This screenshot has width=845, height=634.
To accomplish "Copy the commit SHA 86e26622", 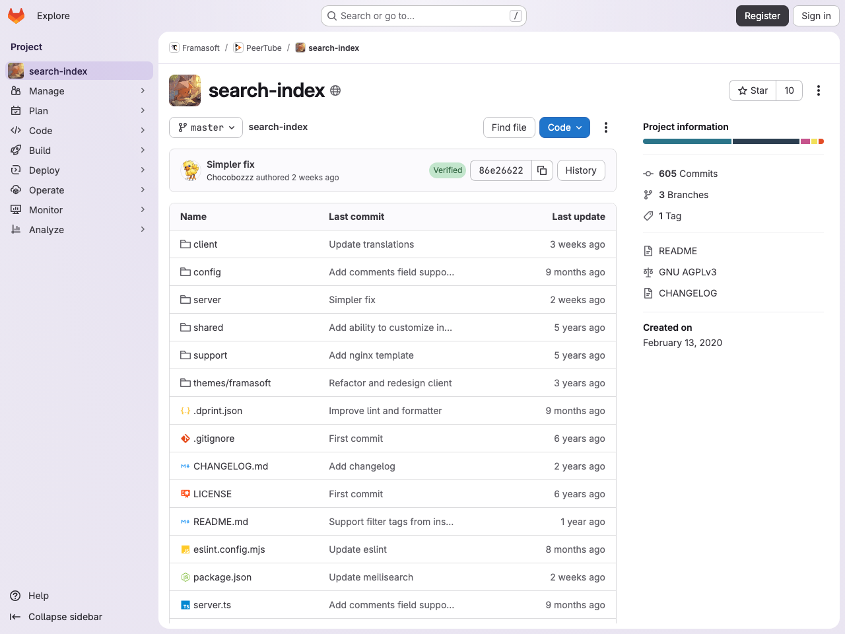I will click(x=542, y=170).
